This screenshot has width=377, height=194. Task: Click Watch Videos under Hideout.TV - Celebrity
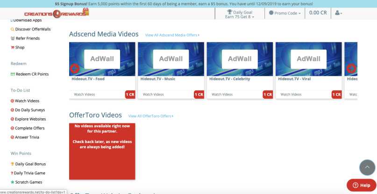pyautogui.click(x=222, y=94)
